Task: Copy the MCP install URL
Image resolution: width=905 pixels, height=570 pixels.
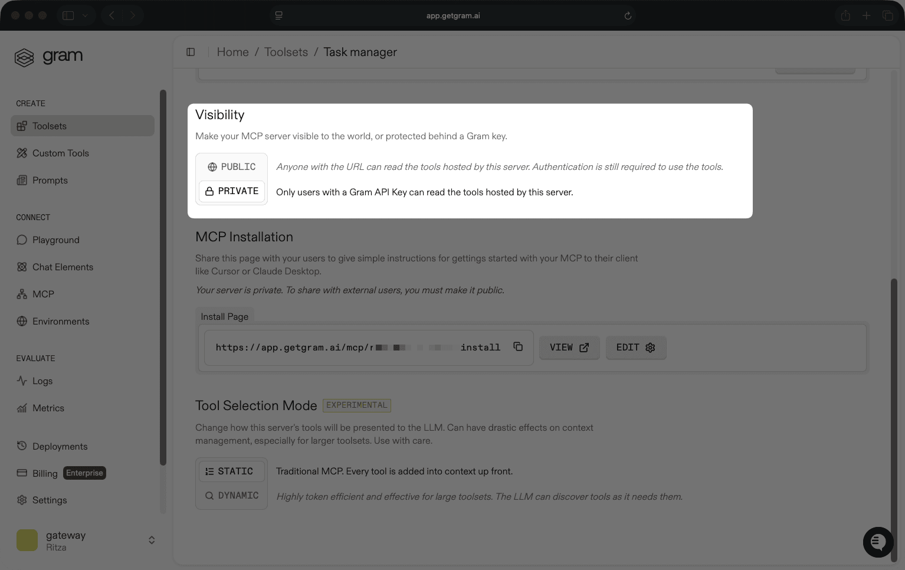Action: pyautogui.click(x=517, y=347)
